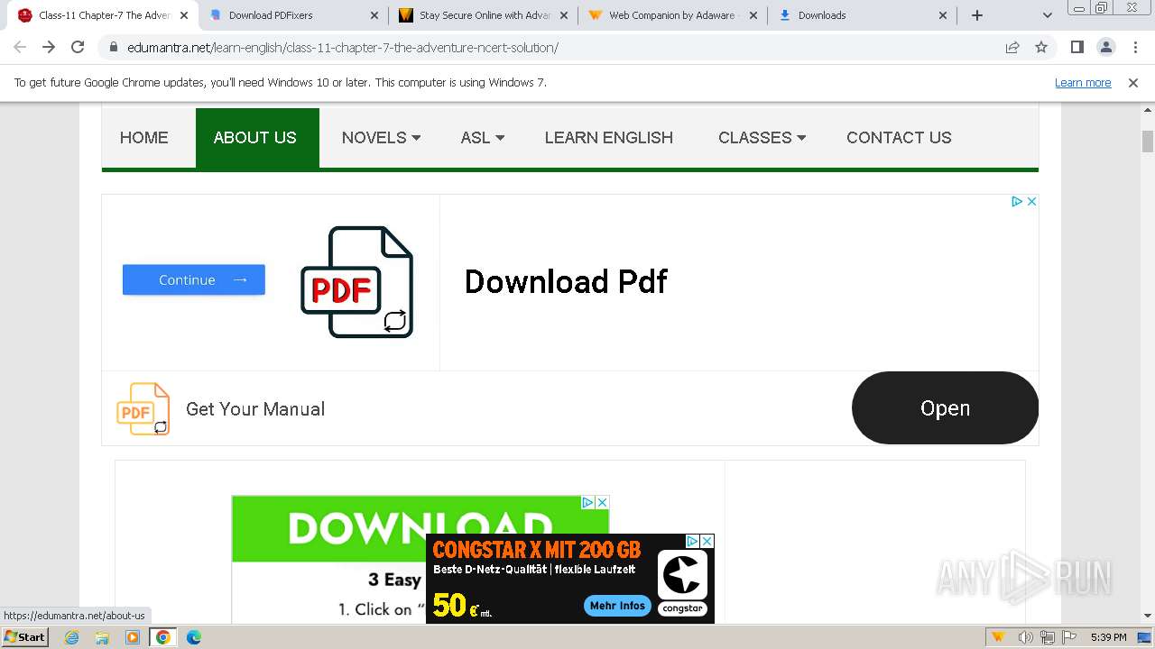1155x649 pixels.
Task: Open CONTACT US page
Action: [x=899, y=138]
